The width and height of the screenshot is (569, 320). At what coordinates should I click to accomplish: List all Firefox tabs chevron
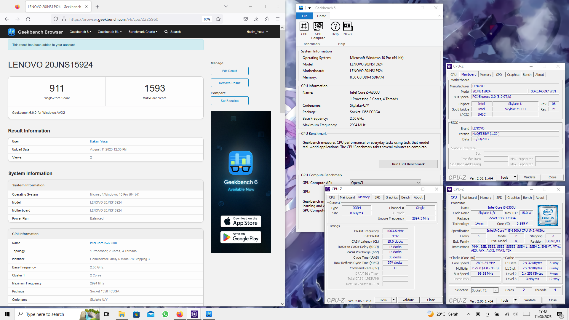point(226,7)
